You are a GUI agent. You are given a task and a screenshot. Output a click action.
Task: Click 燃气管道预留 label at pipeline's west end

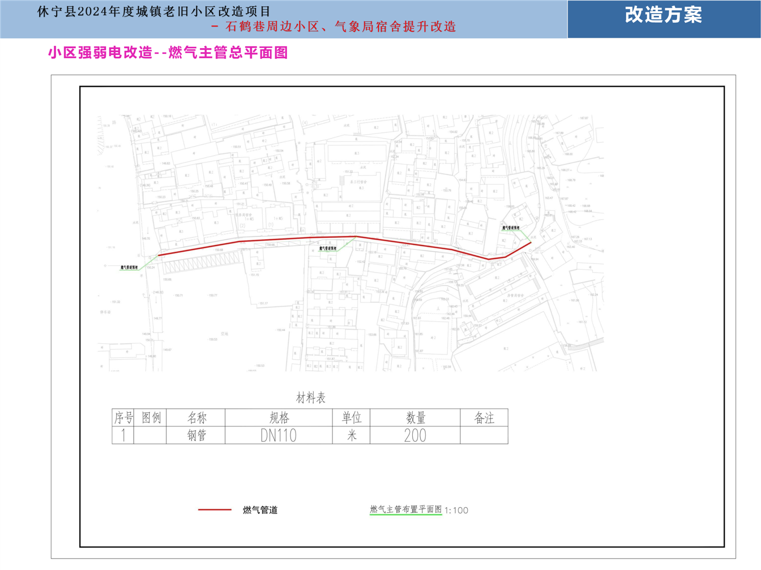[x=130, y=267]
